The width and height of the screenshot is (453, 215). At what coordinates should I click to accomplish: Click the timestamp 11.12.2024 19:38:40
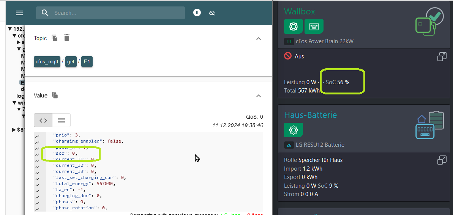pos(238,125)
